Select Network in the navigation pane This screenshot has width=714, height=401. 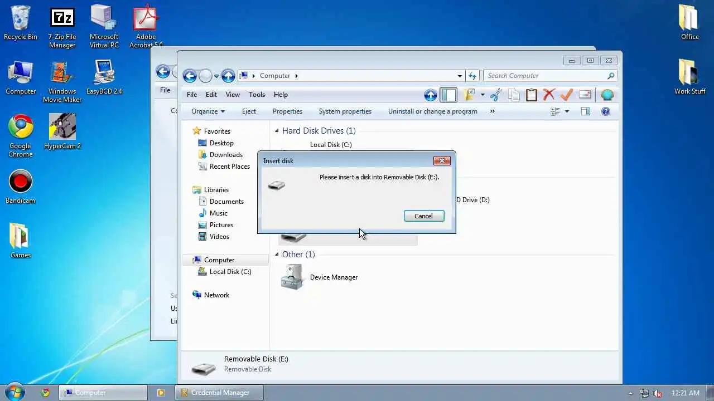click(211, 295)
